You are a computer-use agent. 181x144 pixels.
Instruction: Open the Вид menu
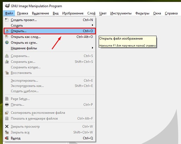[56, 13]
